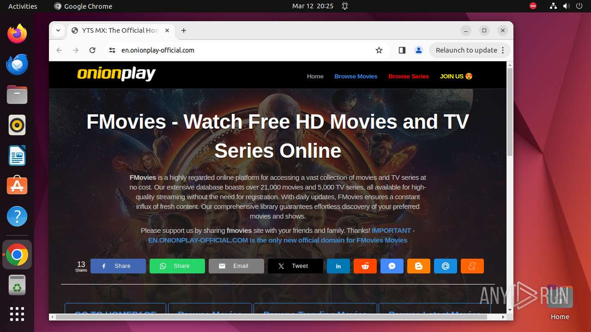Image resolution: width=591 pixels, height=332 pixels.
Task: Open Chrome side panel
Action: point(402,50)
